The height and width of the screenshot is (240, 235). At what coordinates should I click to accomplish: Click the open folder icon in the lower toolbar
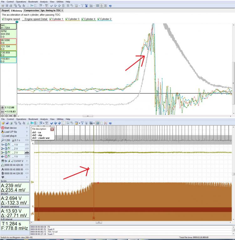point(3,123)
